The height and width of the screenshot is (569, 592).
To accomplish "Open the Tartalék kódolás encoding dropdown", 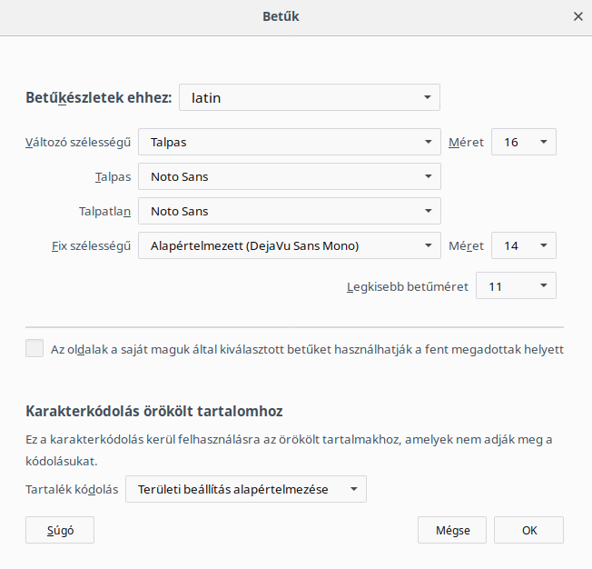I will pyautogui.click(x=246, y=489).
